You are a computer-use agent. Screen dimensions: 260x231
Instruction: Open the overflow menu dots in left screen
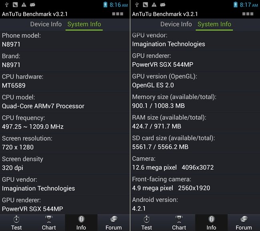pyautogui.click(x=118, y=14)
